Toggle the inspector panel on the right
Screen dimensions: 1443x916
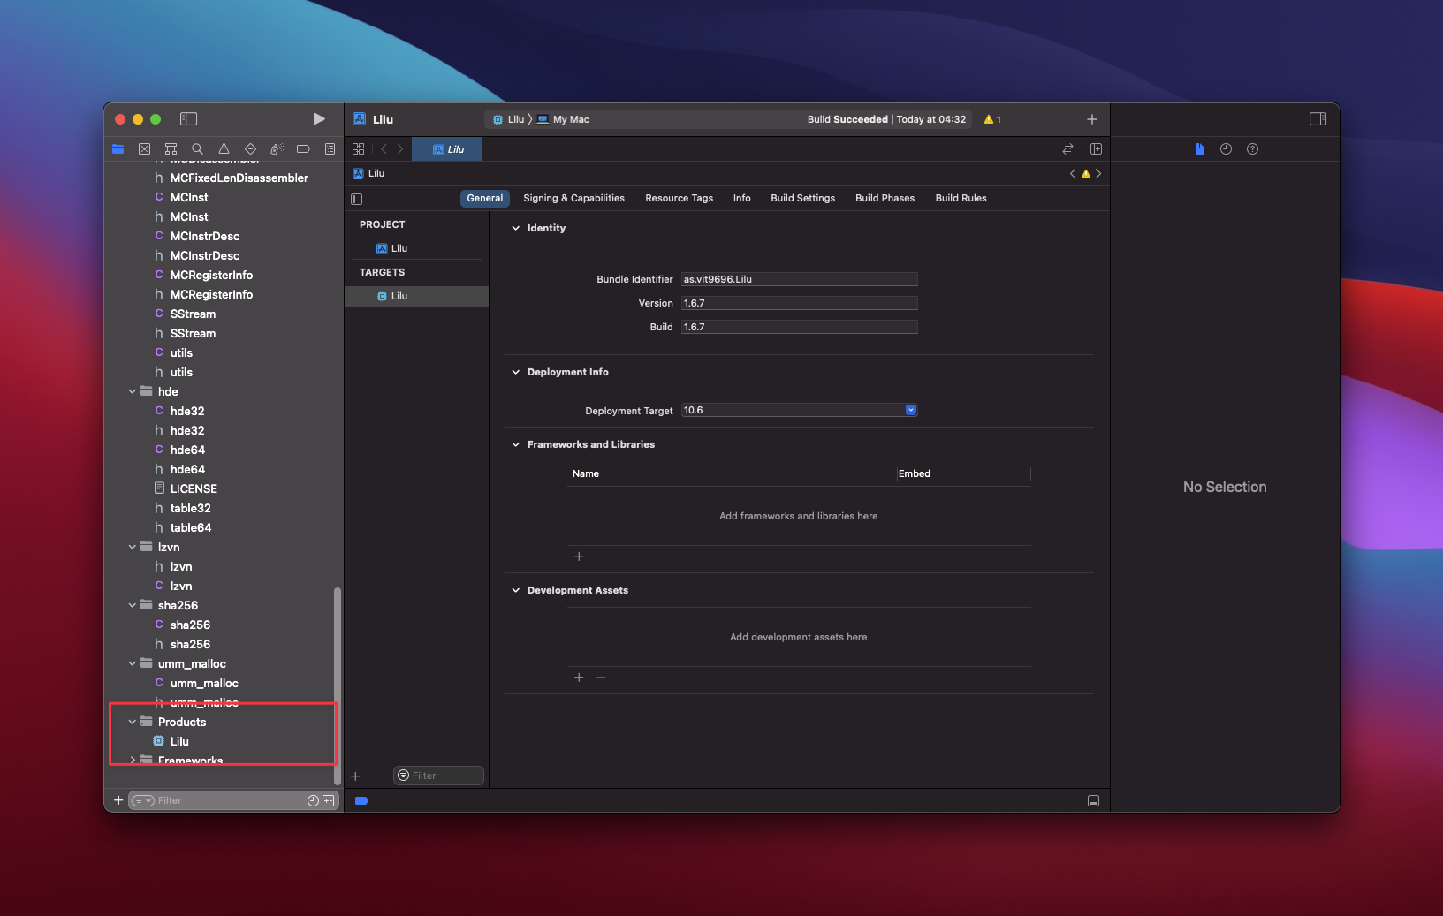1318,119
